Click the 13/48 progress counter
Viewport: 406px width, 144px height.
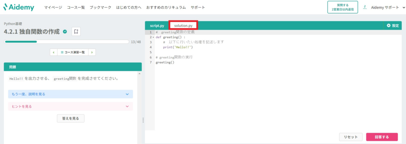(136, 42)
